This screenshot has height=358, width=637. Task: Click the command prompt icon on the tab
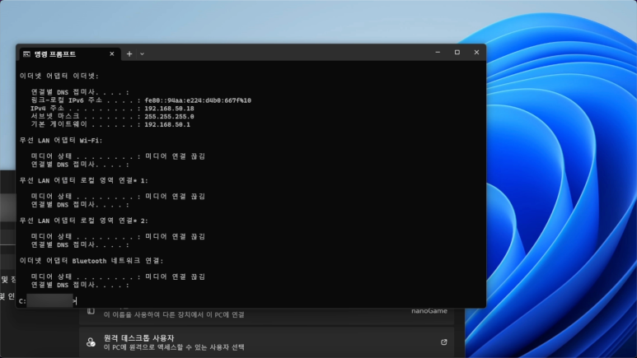(x=26, y=54)
